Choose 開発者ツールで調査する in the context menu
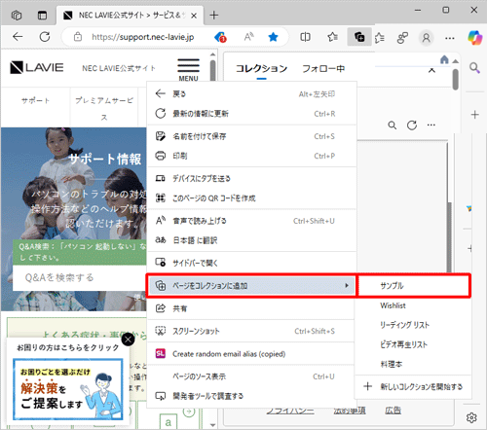Image resolution: width=487 pixels, height=430 pixels. coord(251,396)
